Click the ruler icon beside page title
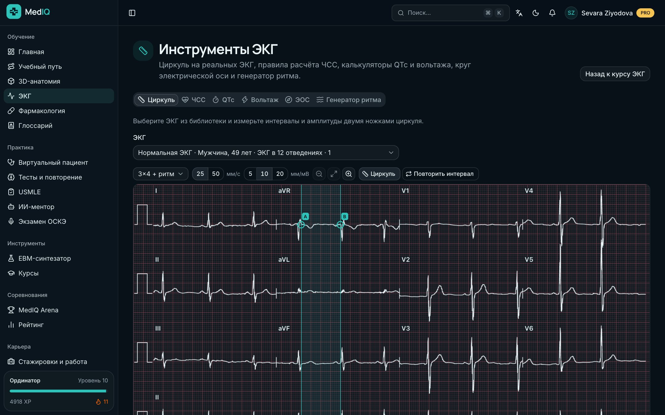 [x=143, y=51]
